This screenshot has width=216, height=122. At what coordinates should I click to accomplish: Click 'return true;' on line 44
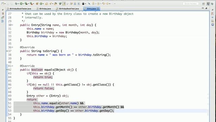click(x=43, y=77)
